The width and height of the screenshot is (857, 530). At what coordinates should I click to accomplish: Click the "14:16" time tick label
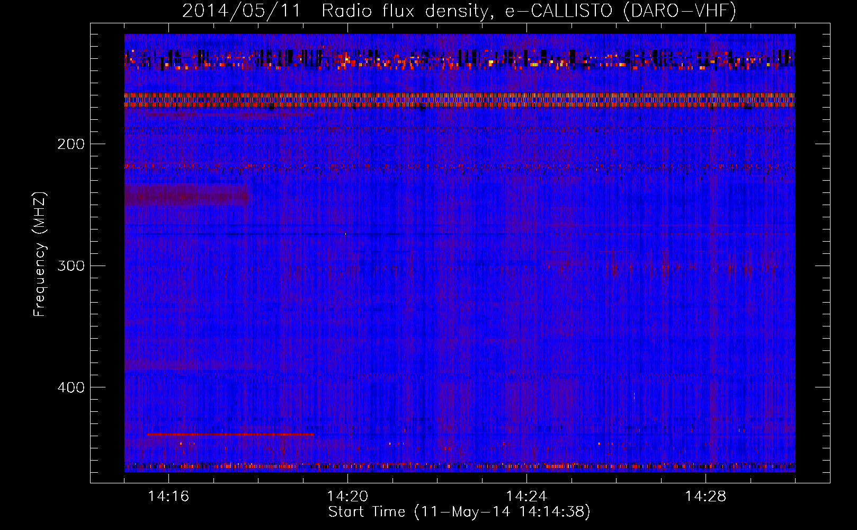(x=168, y=497)
